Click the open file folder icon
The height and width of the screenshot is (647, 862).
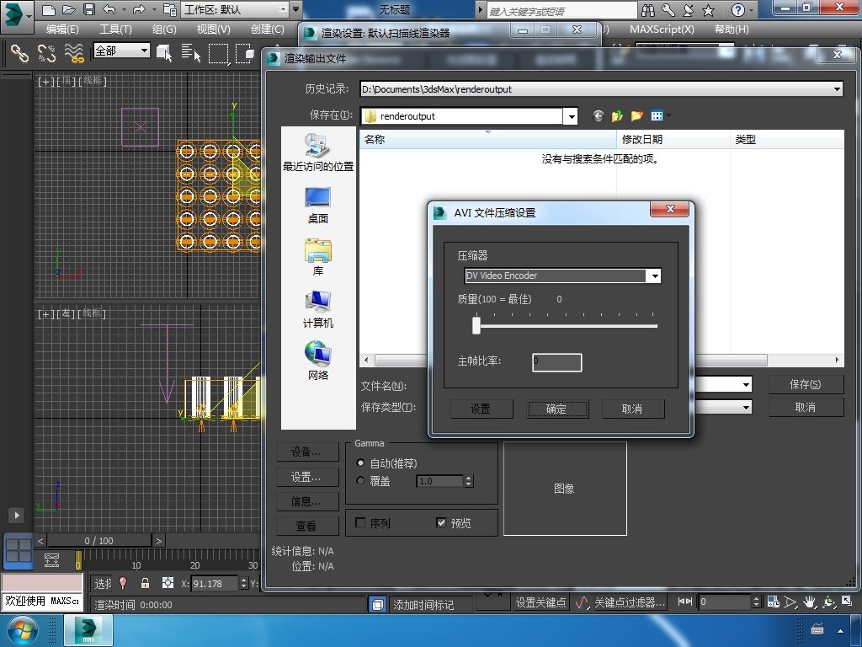pos(69,9)
